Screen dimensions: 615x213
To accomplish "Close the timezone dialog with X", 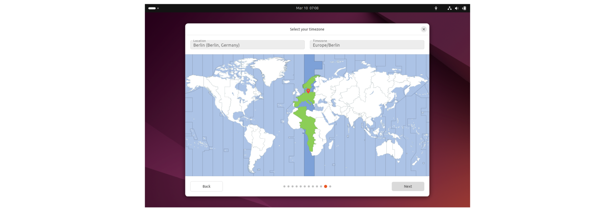I will [423, 29].
